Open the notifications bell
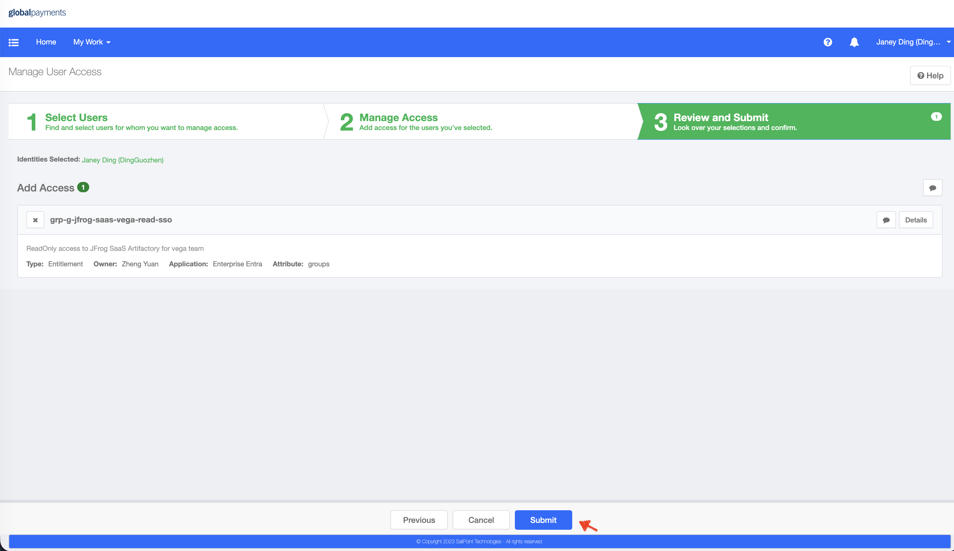 coord(854,42)
